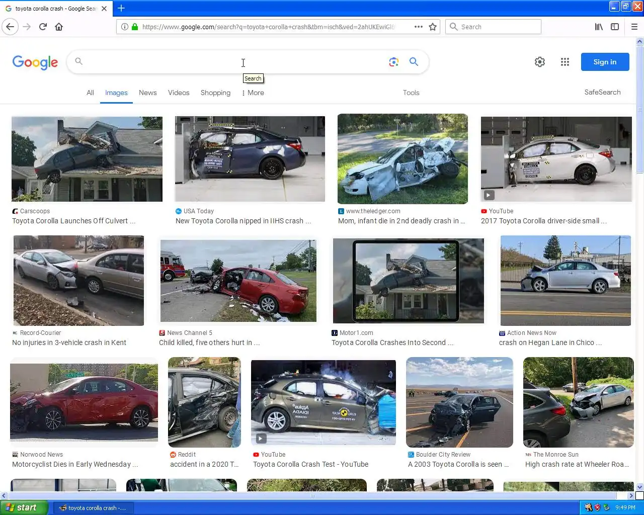
Task: Open page actions three-dot menu in address bar
Action: [419, 27]
